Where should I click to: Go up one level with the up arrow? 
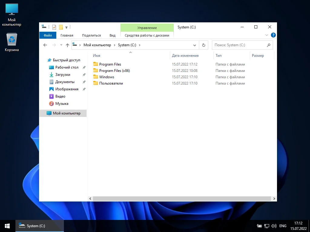tap(68, 45)
